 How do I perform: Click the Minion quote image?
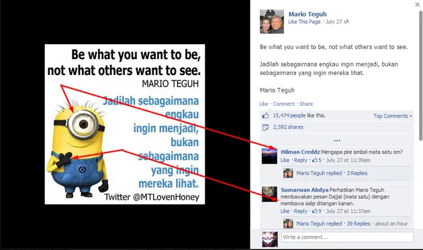point(125,124)
